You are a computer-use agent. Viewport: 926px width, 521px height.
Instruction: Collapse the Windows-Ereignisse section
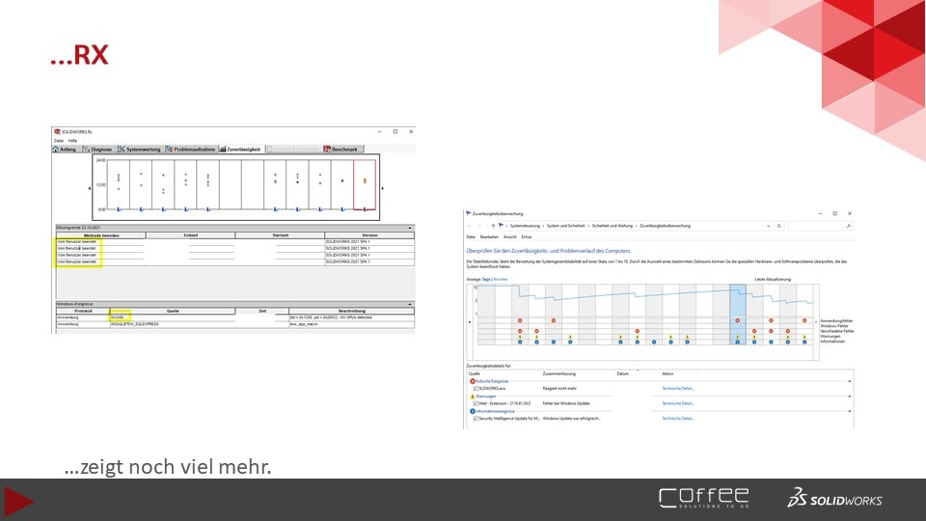pos(410,304)
